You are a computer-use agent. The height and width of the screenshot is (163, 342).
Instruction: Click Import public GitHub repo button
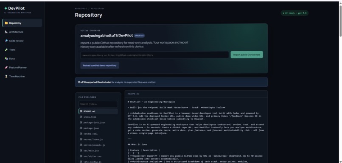point(247,55)
